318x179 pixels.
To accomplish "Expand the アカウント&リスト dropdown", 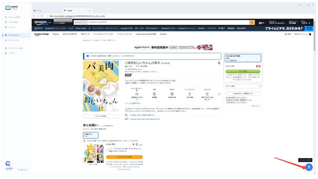I will pos(277,23).
